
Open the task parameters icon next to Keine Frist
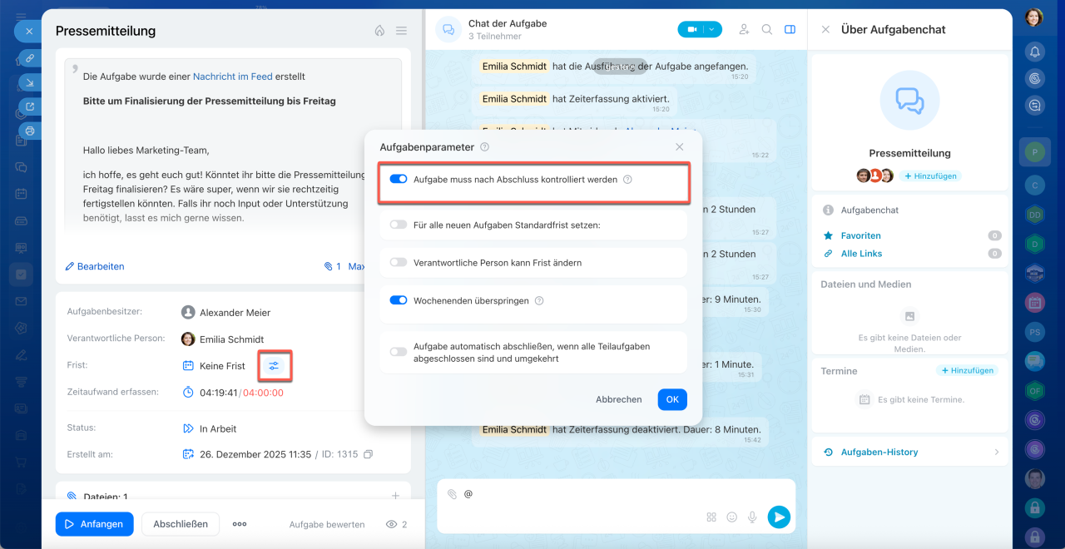(x=274, y=366)
